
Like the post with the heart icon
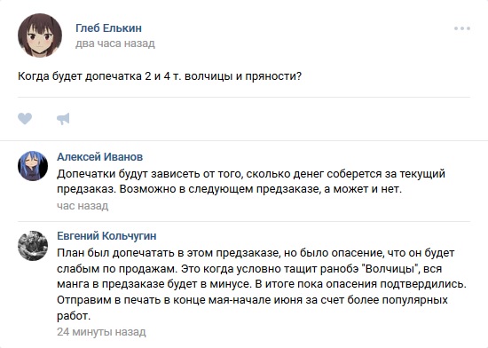[25, 118]
